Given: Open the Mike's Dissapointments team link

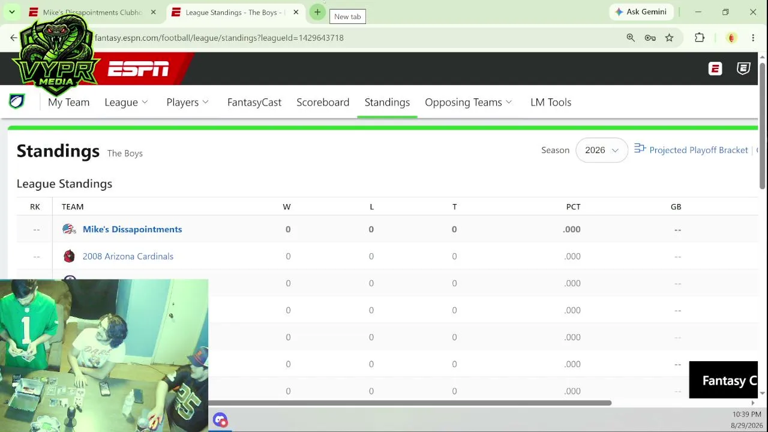Looking at the screenshot, I should (132, 229).
